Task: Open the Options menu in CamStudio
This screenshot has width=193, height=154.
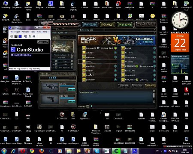Action: coord(25,32)
